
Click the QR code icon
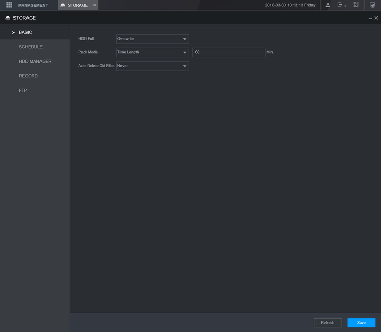(356, 5)
